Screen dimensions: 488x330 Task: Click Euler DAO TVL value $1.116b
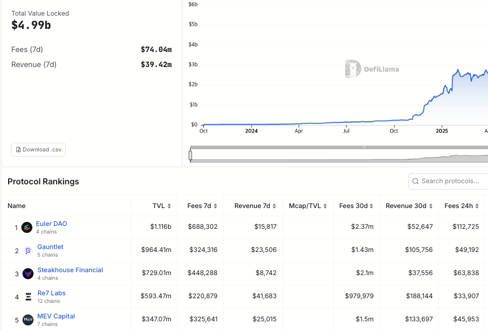(x=161, y=227)
